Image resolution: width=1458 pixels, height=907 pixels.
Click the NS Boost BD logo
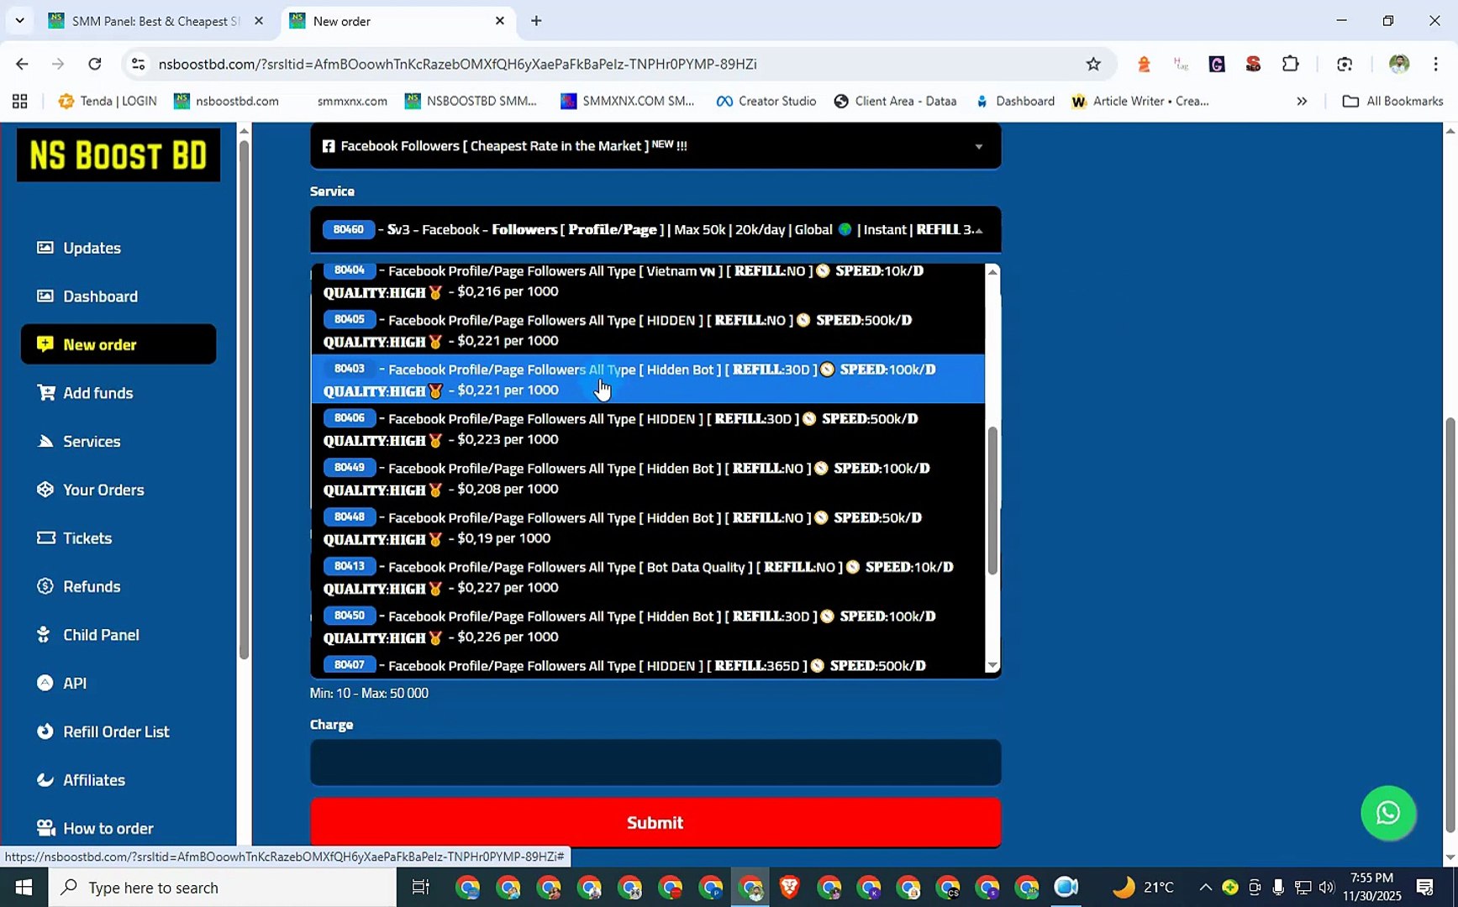pos(118,155)
